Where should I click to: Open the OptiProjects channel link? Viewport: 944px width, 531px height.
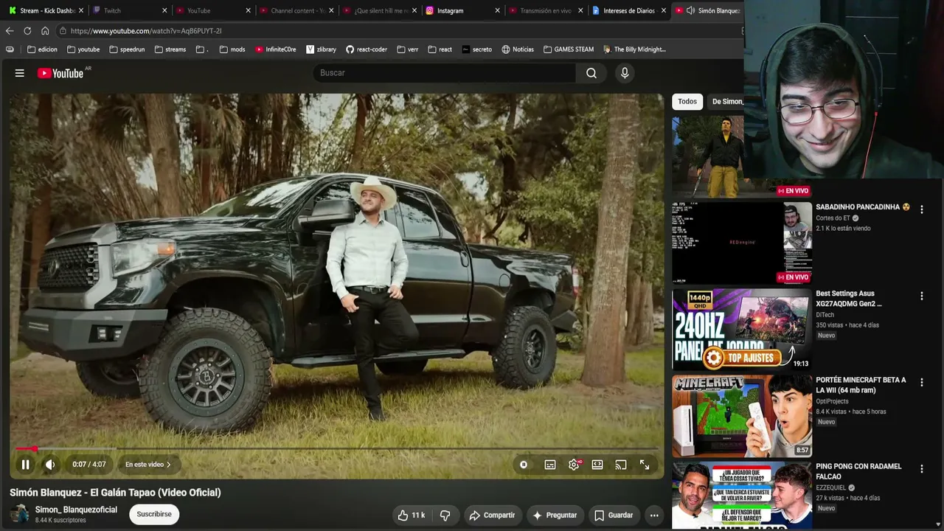click(x=832, y=401)
